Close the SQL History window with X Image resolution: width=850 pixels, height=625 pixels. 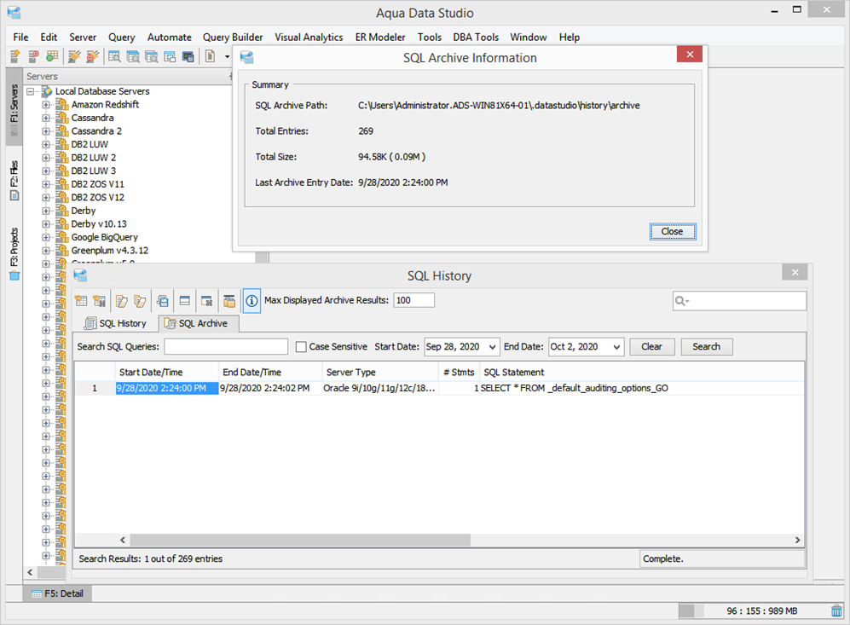pyautogui.click(x=795, y=273)
